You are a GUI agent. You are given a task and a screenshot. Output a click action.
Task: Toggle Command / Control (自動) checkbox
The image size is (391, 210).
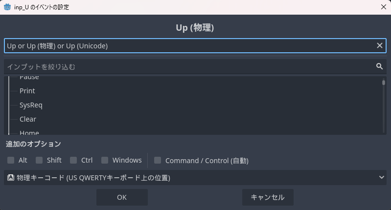pyautogui.click(x=158, y=160)
